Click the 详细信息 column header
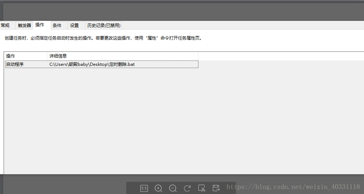This screenshot has height=194, width=364. (x=123, y=56)
